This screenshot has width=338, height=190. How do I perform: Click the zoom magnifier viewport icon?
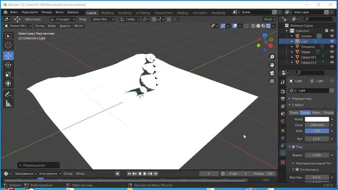click(x=272, y=57)
